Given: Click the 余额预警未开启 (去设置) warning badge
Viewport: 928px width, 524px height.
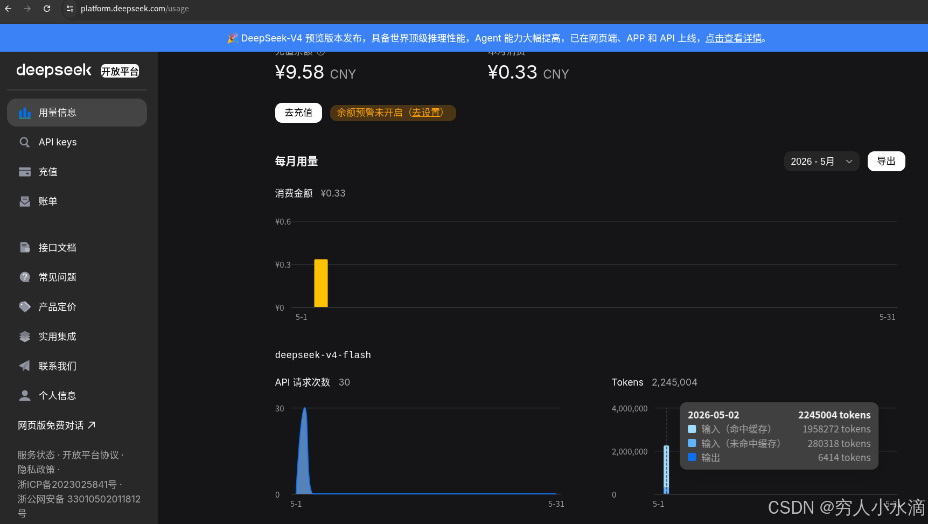Looking at the screenshot, I should pyautogui.click(x=393, y=113).
